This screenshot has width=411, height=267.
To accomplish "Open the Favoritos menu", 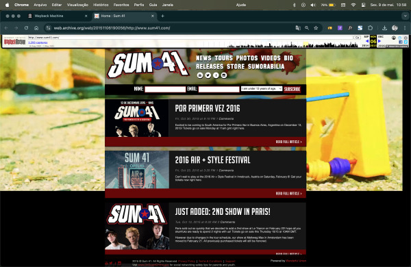I will [121, 5].
